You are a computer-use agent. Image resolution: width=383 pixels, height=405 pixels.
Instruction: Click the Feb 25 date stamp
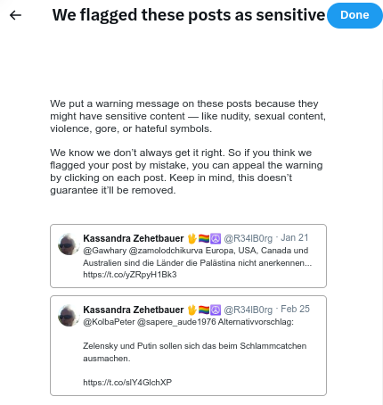click(x=295, y=310)
